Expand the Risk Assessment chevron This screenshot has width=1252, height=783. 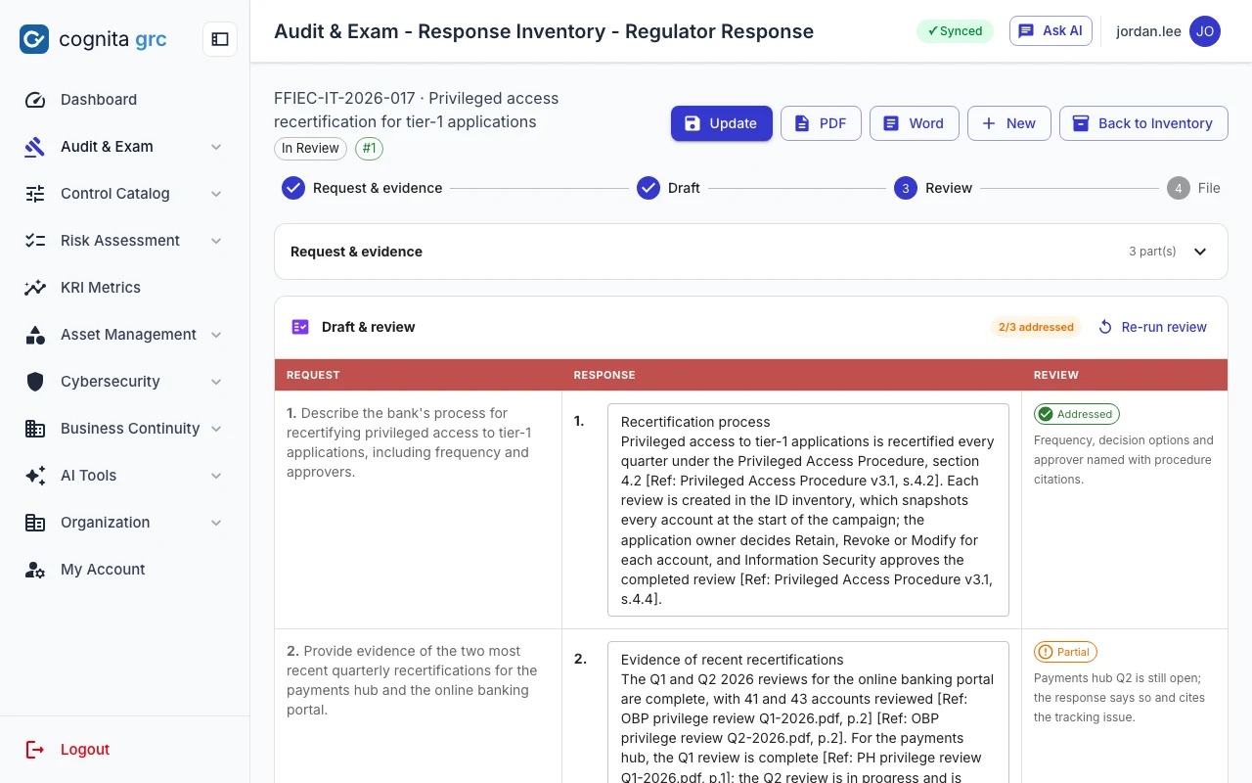click(x=216, y=241)
